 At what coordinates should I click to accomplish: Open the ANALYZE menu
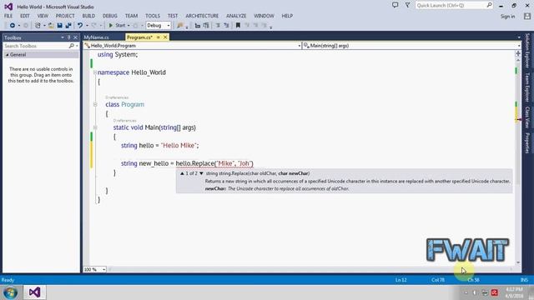tap(236, 16)
